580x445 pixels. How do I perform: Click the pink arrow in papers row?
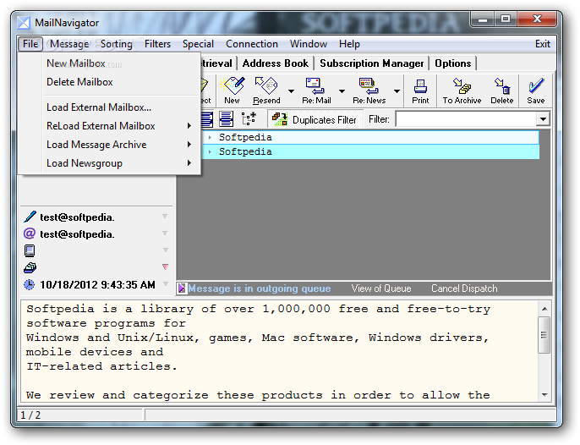(x=166, y=266)
